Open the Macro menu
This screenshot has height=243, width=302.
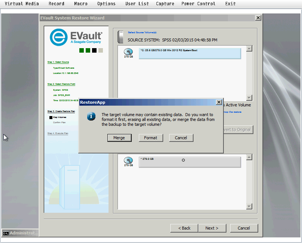pos(81,4)
